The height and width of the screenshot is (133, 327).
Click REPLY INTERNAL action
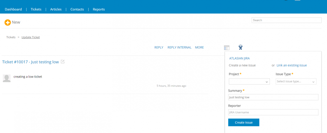click(179, 47)
